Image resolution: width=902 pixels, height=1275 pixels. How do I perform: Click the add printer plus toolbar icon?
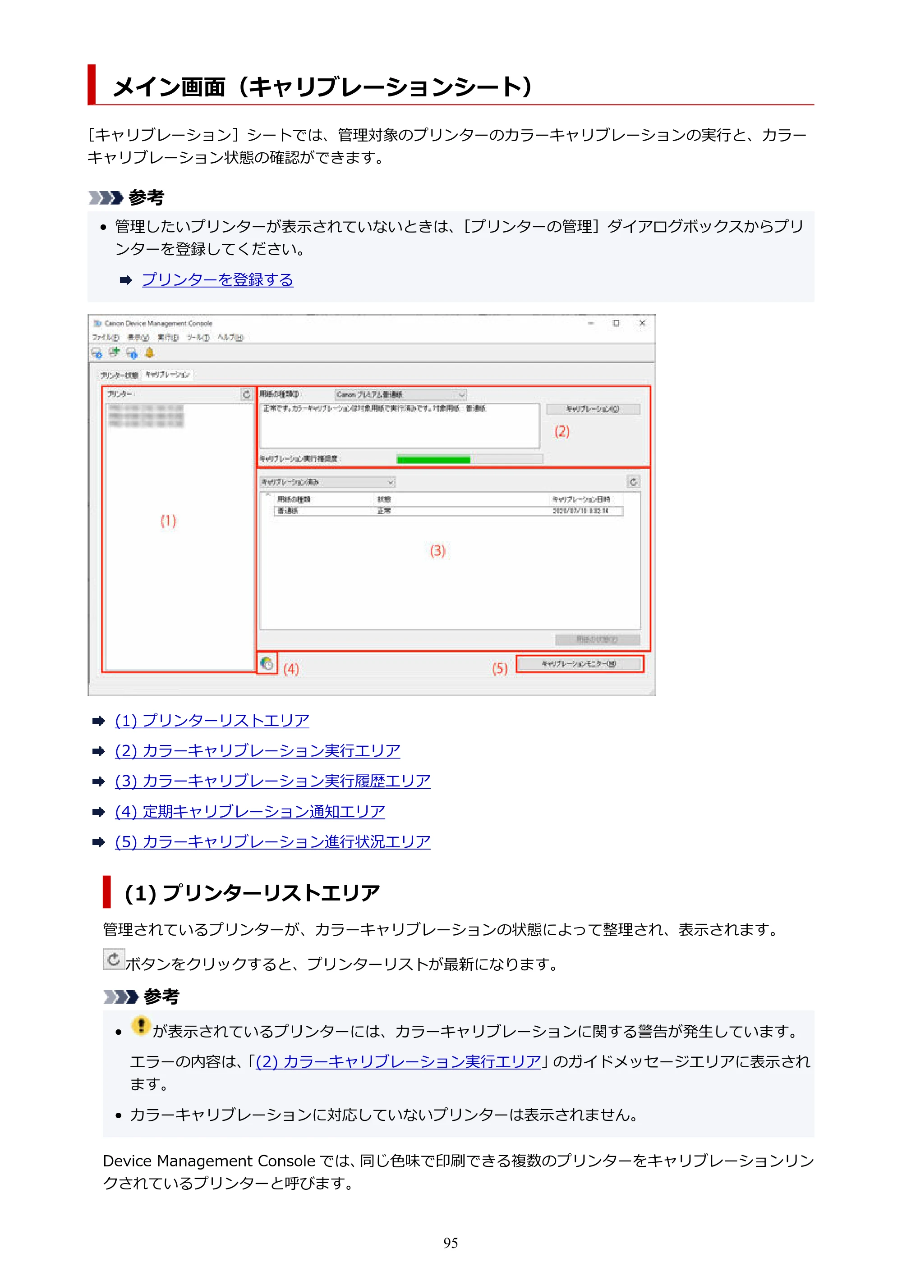click(x=115, y=352)
